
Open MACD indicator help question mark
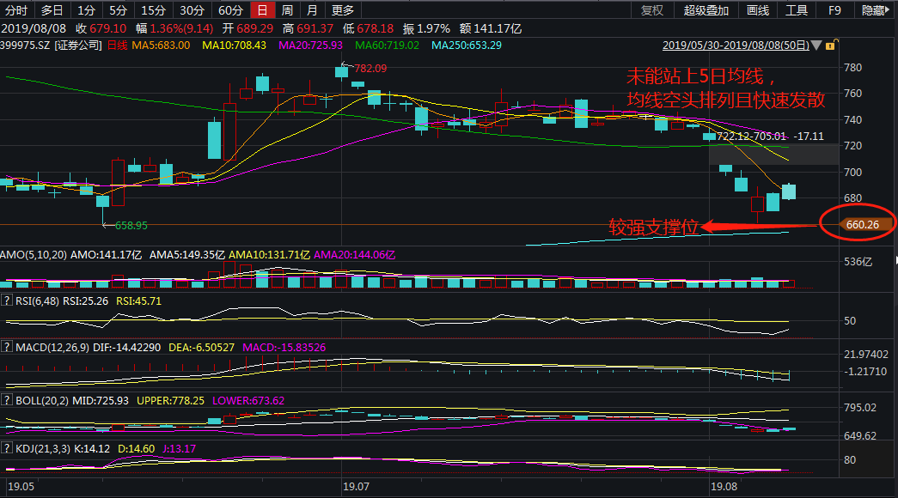pos(7,347)
